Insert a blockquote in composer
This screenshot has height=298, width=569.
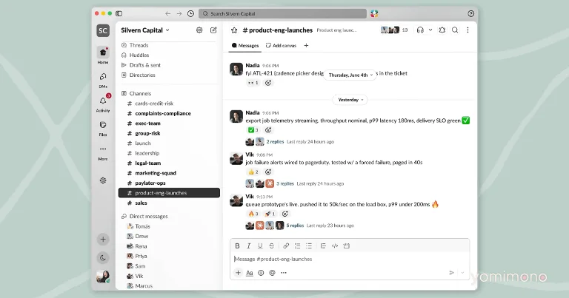click(x=323, y=245)
